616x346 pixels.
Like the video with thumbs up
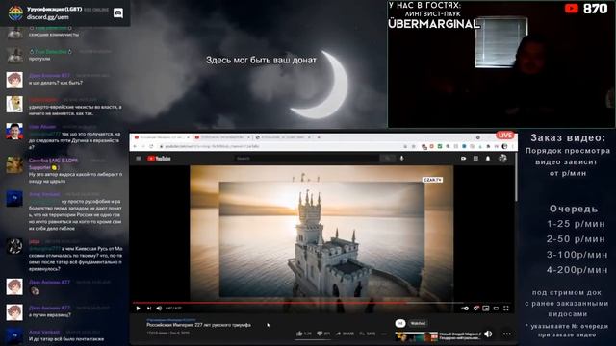[x=304, y=334]
